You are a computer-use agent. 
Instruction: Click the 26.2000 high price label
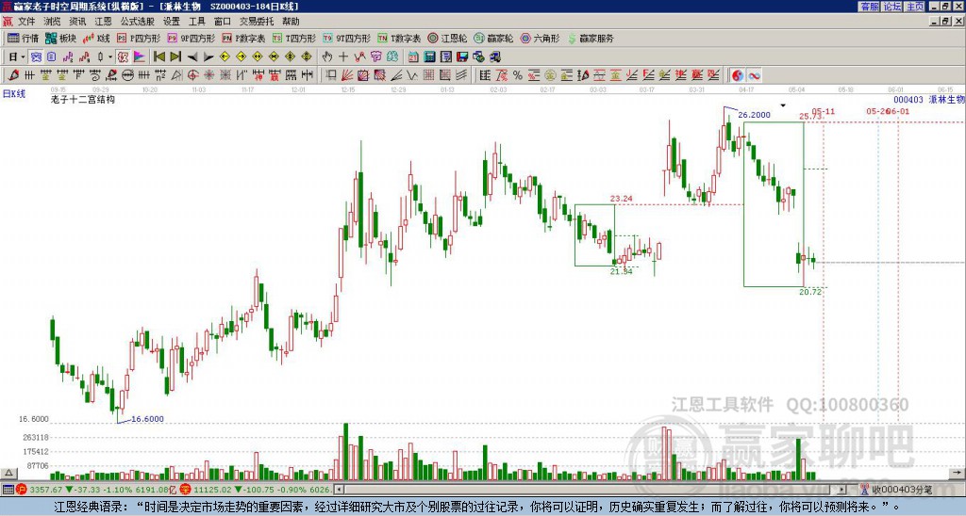[x=754, y=114]
